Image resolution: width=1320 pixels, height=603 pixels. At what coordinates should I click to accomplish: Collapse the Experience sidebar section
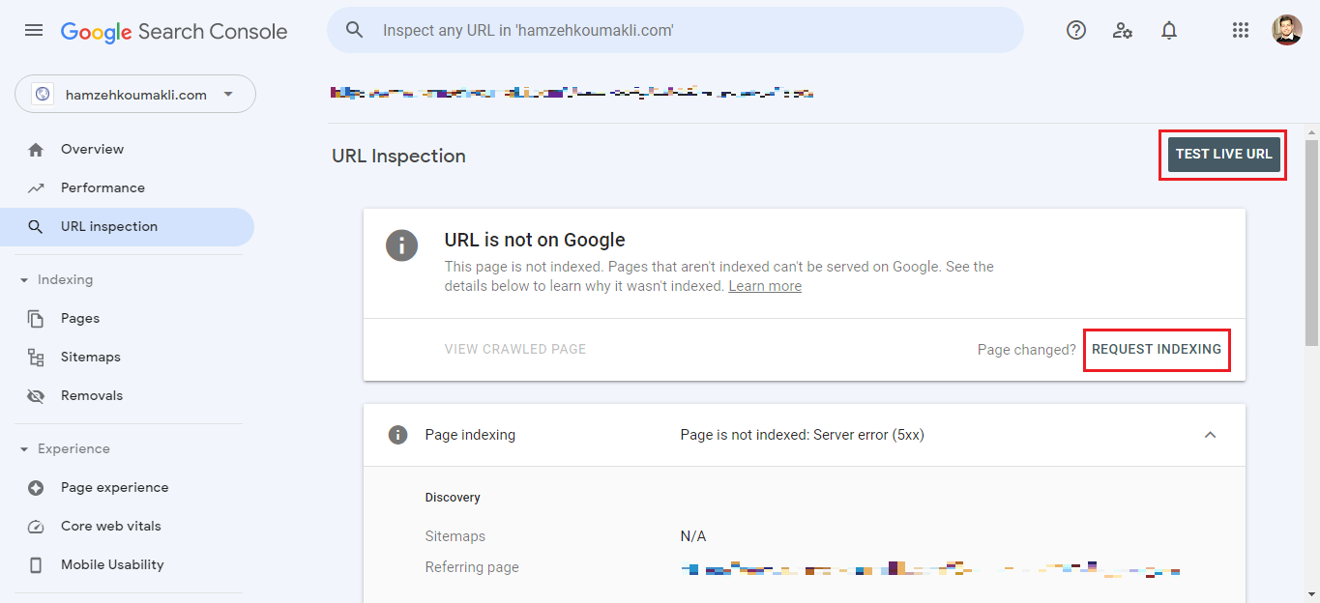coord(24,449)
